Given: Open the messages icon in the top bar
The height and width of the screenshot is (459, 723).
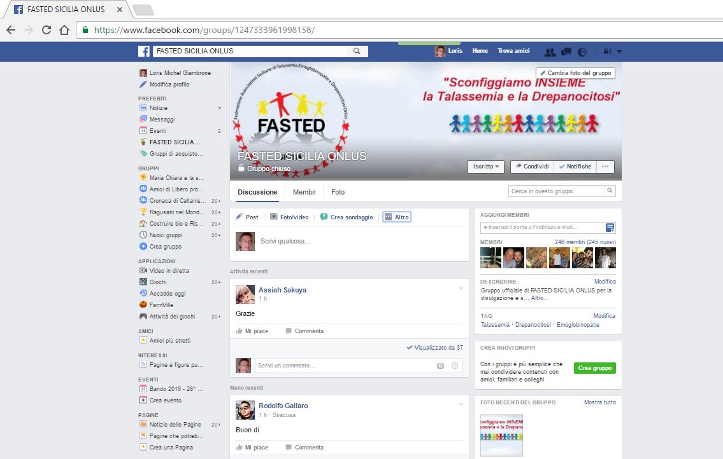Looking at the screenshot, I should (x=566, y=51).
